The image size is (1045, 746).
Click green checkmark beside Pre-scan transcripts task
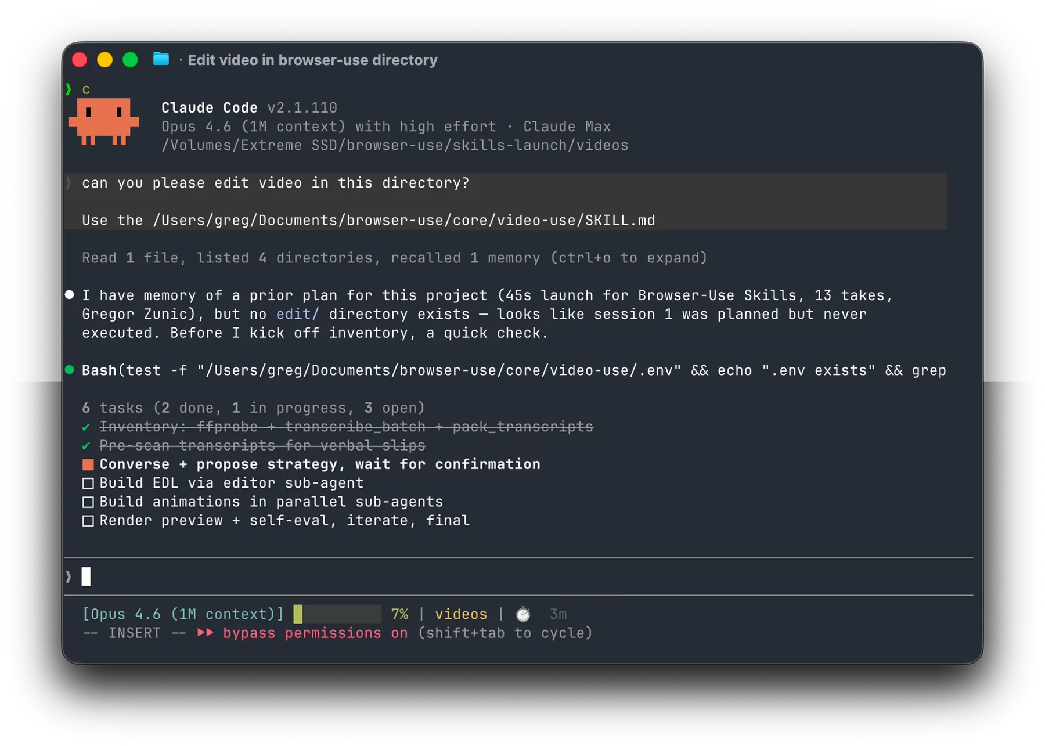(x=86, y=446)
